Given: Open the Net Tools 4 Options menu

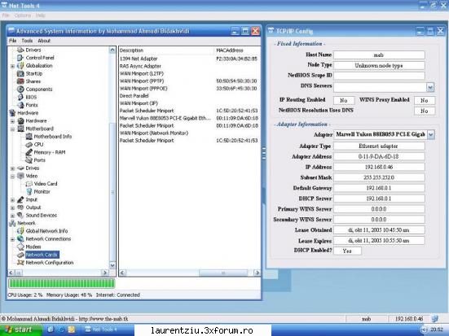Looking at the screenshot, I should pos(22,15).
